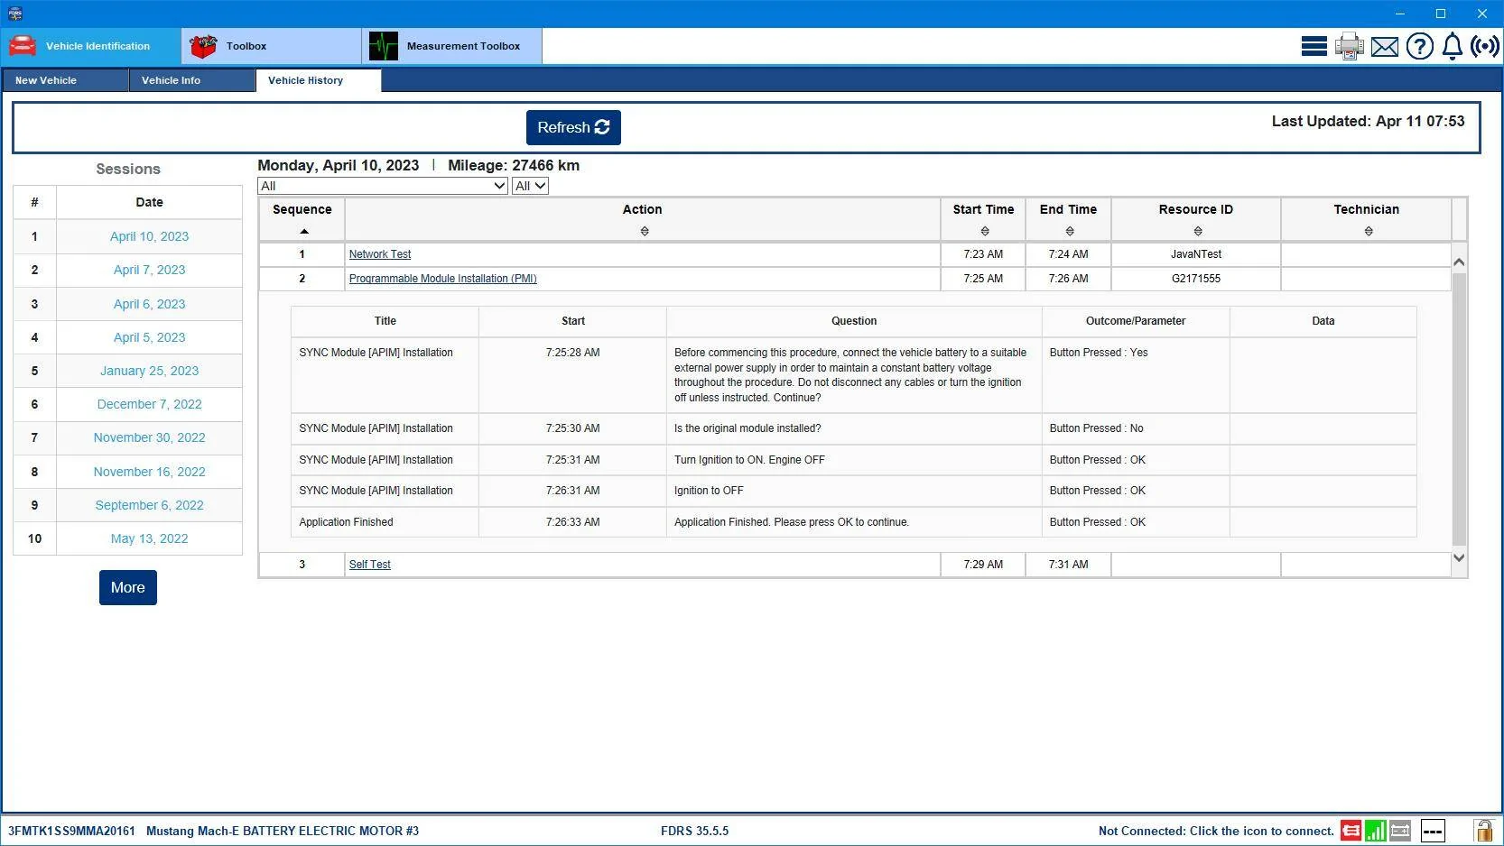Select the January 25, 2023 session

[149, 371]
